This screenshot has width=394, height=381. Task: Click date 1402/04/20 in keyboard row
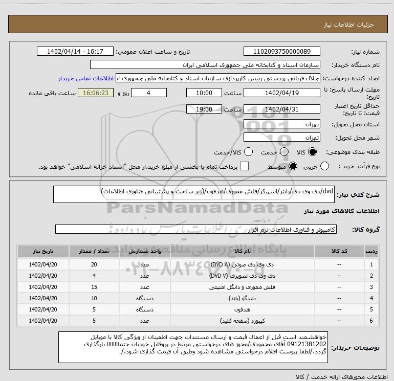pos(43,321)
